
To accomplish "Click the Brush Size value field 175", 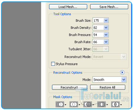I will pyautogui.click(x=98, y=21).
